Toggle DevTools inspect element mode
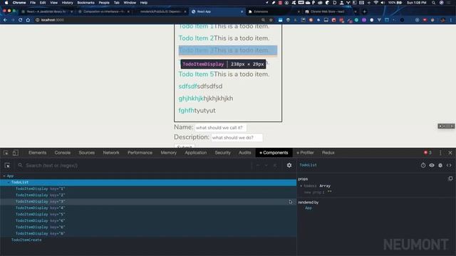This screenshot has height=256, width=456. coord(6,153)
